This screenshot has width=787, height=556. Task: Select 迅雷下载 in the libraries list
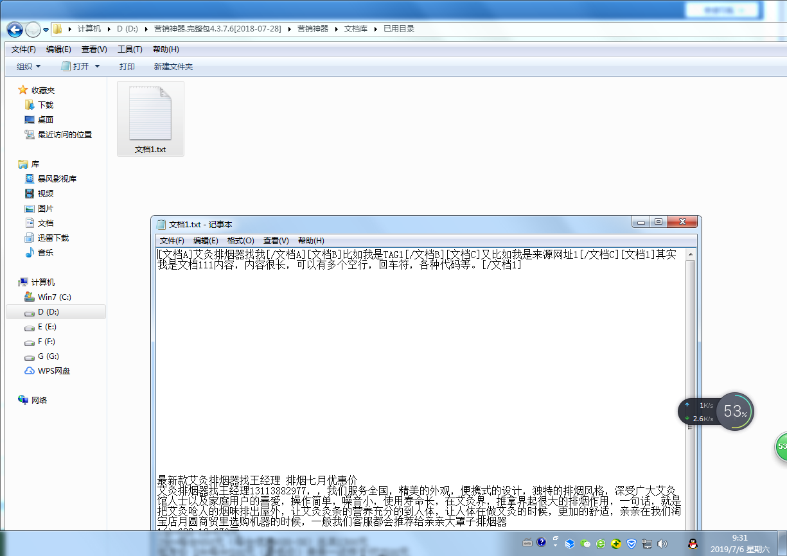pyautogui.click(x=53, y=238)
